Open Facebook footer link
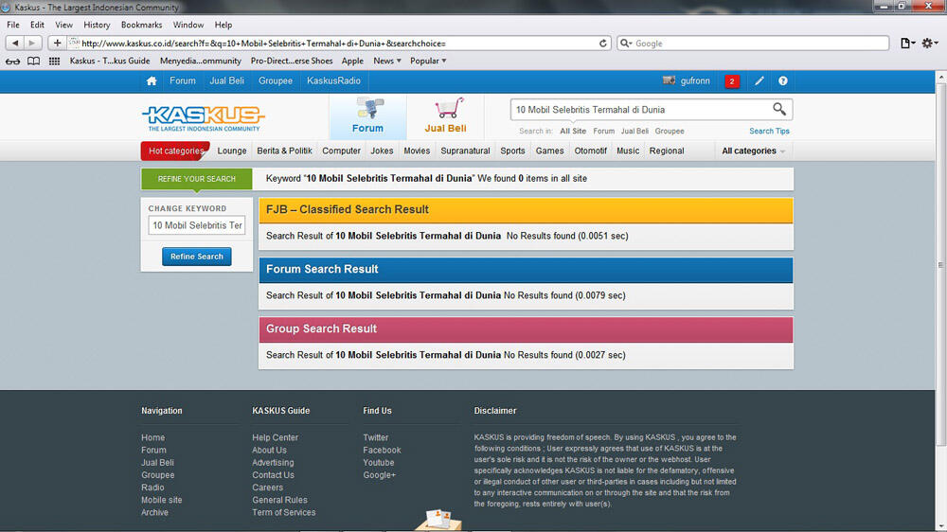The width and height of the screenshot is (947, 532). click(x=382, y=451)
